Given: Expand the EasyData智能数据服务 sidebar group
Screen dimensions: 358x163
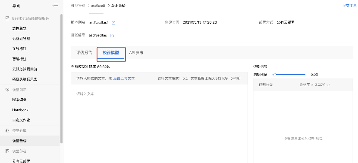Looking at the screenshot, I should [30, 18].
